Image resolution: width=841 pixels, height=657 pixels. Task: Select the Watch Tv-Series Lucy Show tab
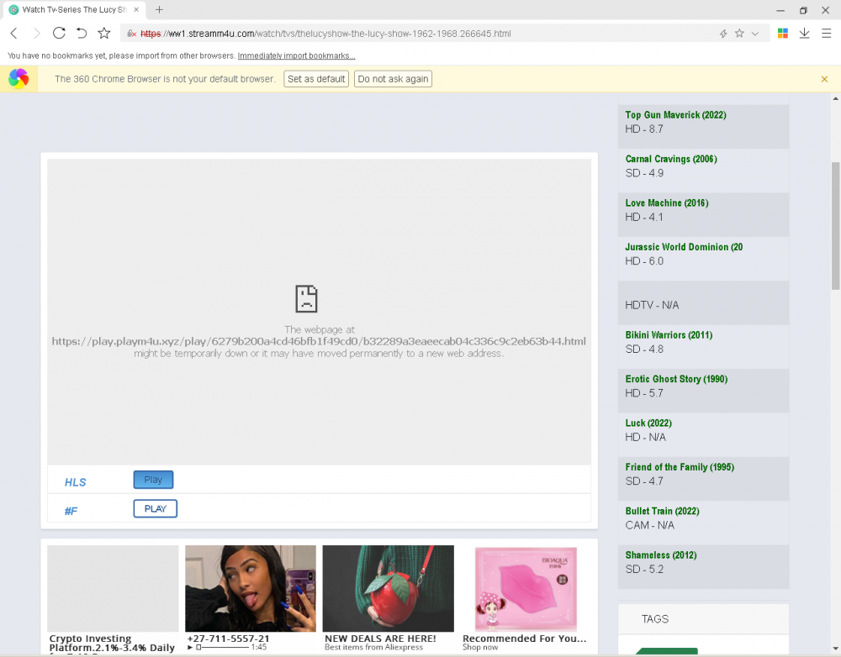[x=71, y=10]
